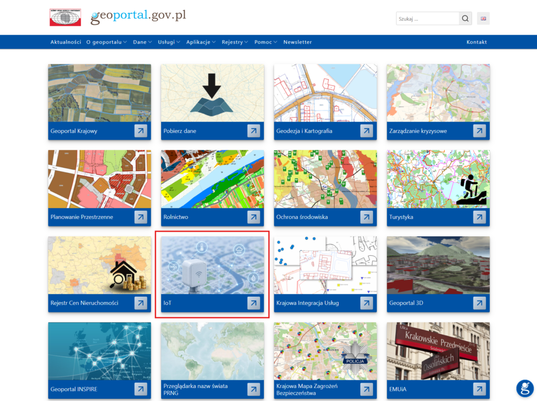The width and height of the screenshot is (537, 401).
Task: Click the arrow icon on Turystyka tile
Action: tap(479, 217)
